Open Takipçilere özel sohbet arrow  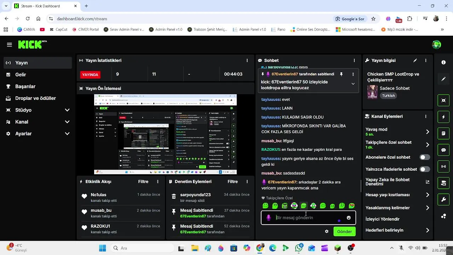point(428,145)
